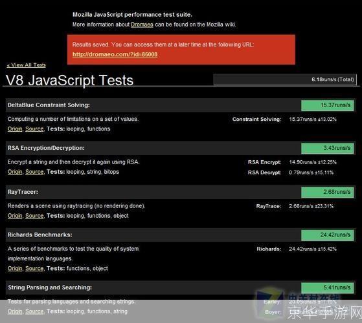Open DeltaBlue Source link
Viewport: 362px width, 323px height.
(x=34, y=129)
